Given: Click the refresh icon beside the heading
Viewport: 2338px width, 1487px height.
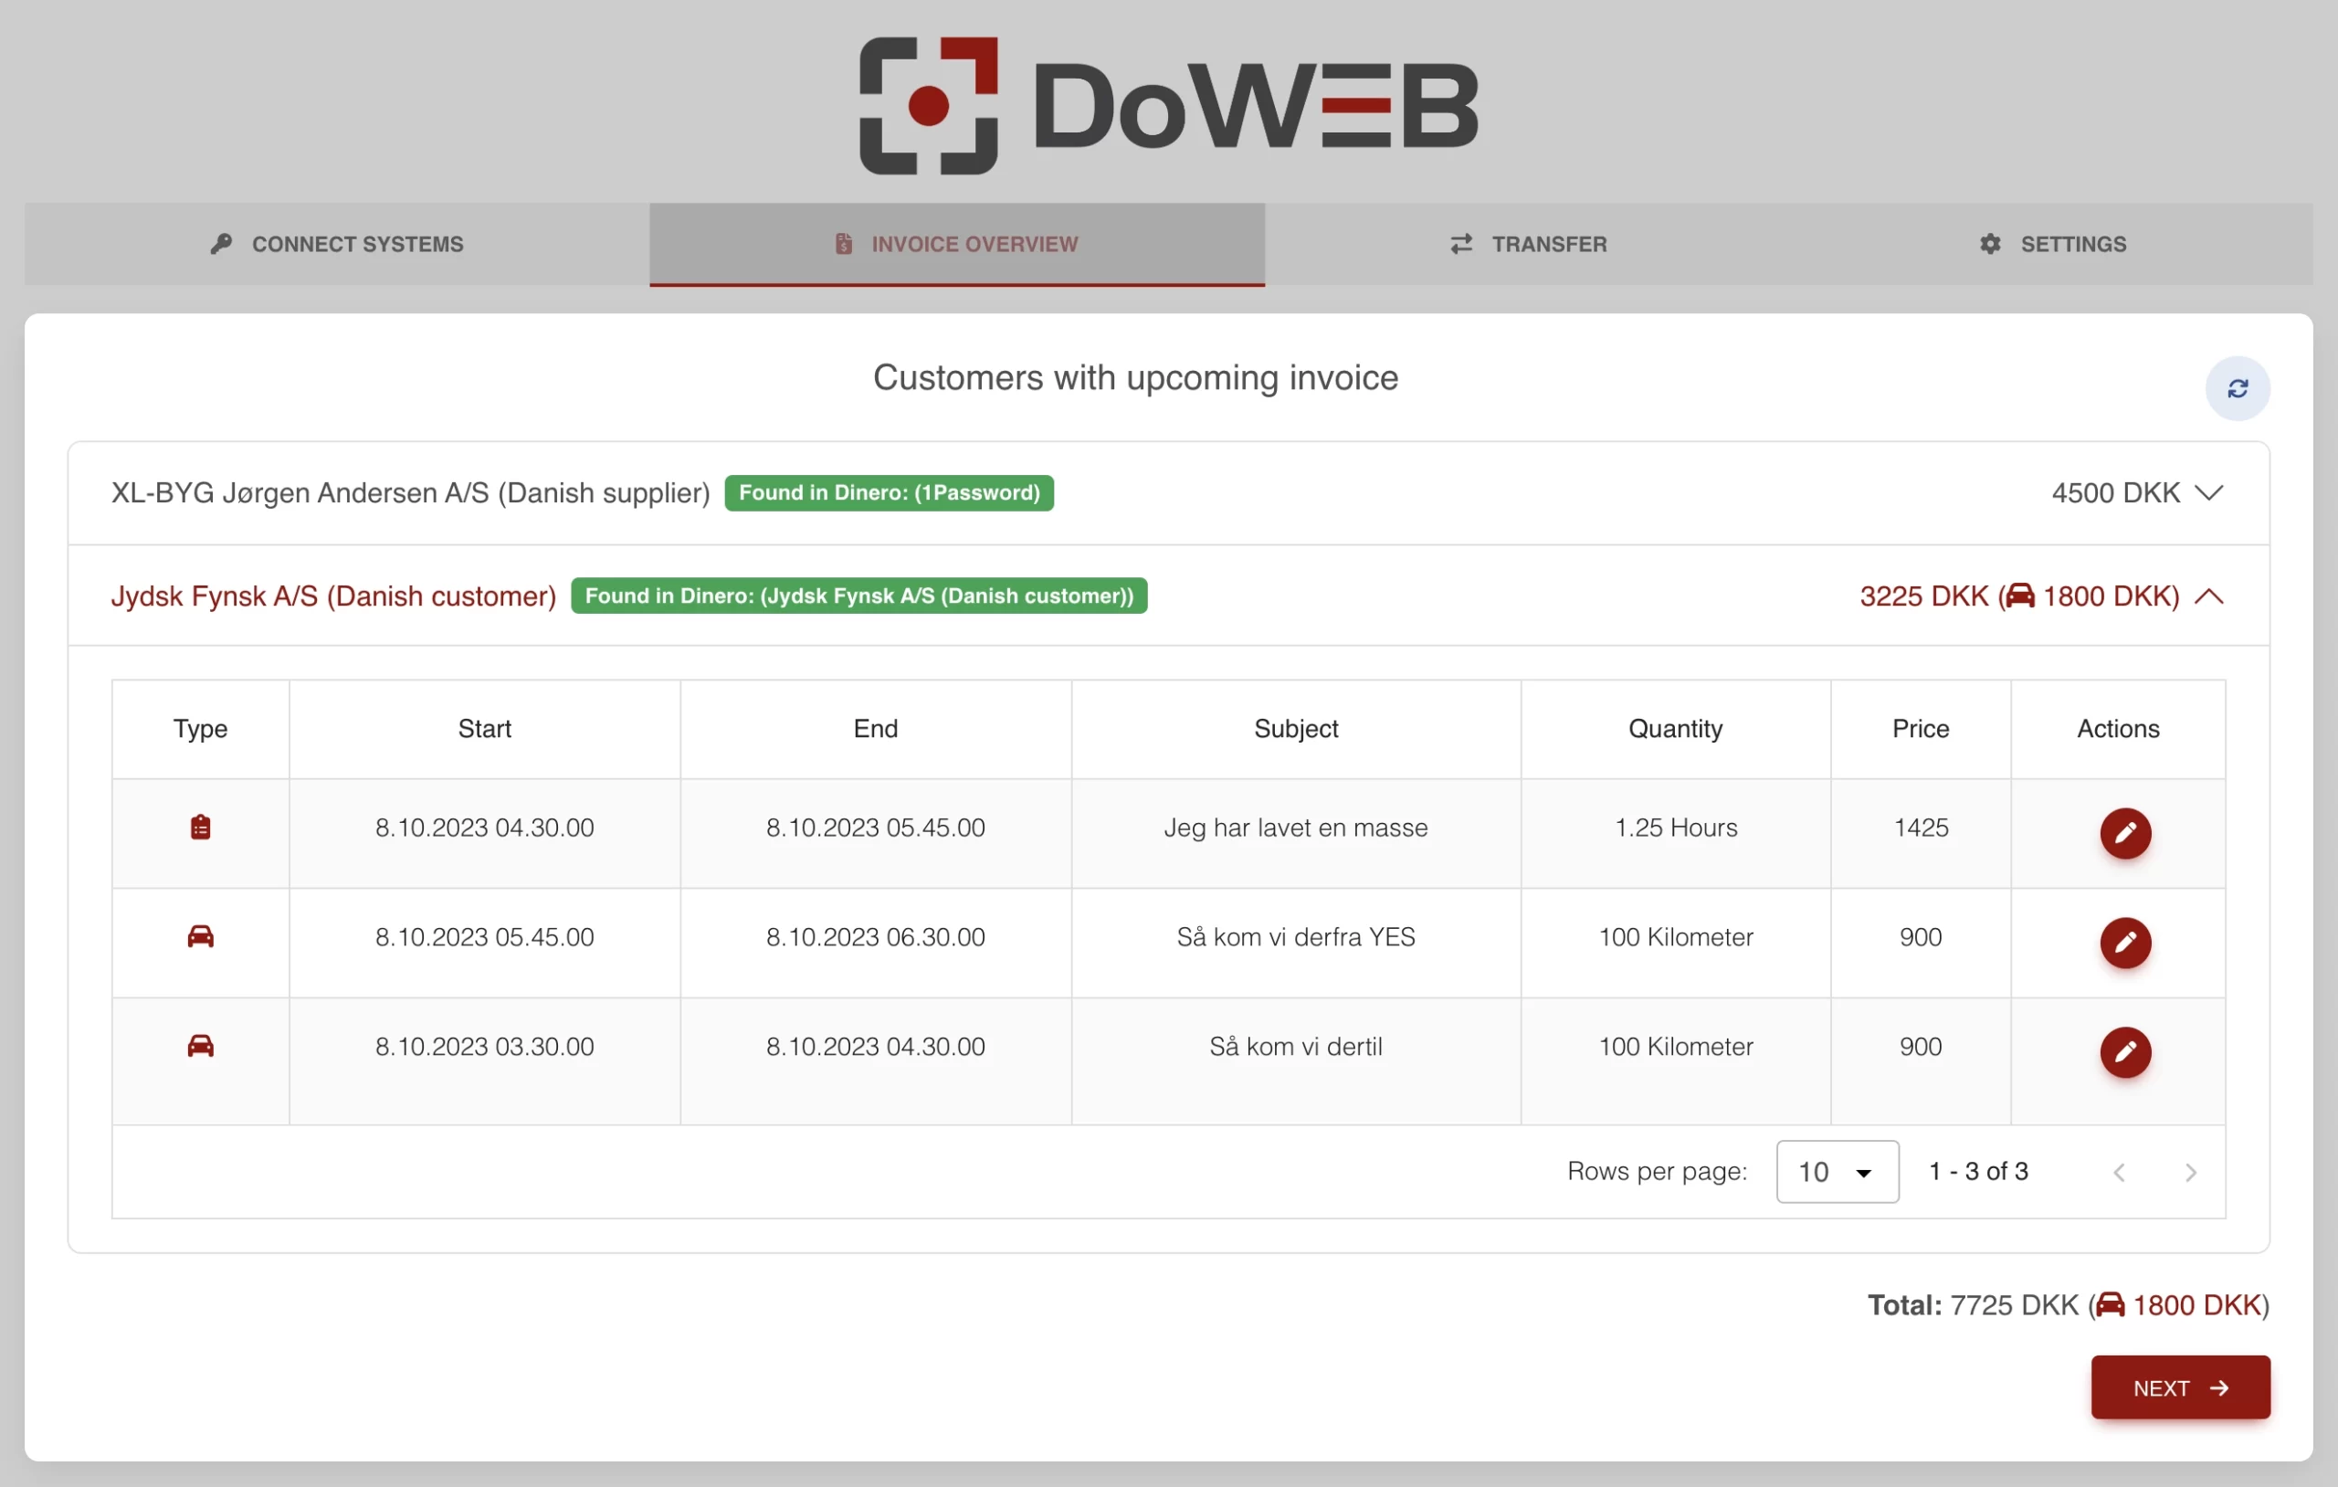Looking at the screenshot, I should [x=2237, y=388].
